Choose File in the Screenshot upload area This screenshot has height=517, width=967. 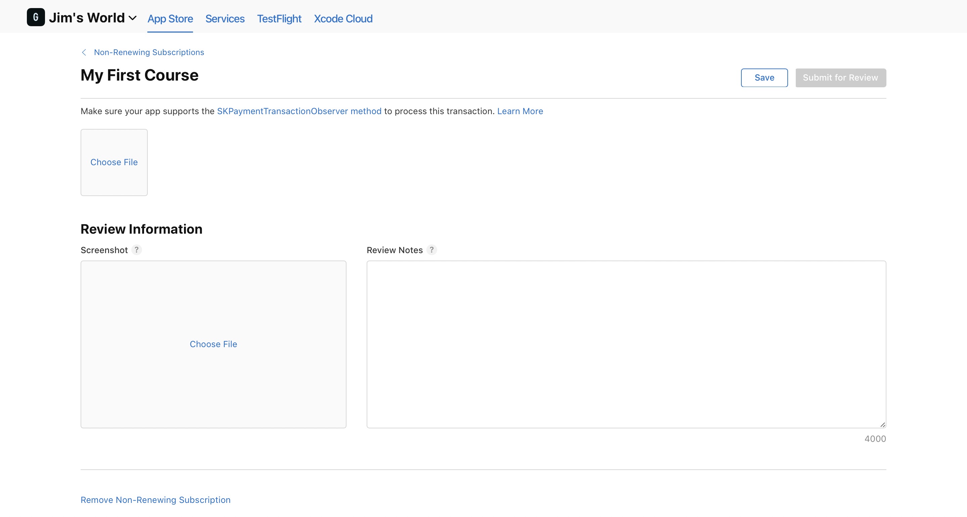(x=213, y=344)
